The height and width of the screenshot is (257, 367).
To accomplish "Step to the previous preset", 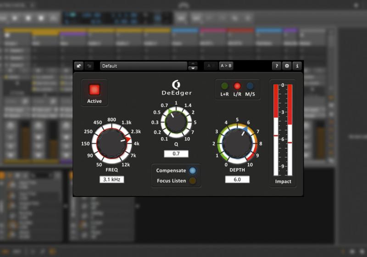I will [x=193, y=63].
